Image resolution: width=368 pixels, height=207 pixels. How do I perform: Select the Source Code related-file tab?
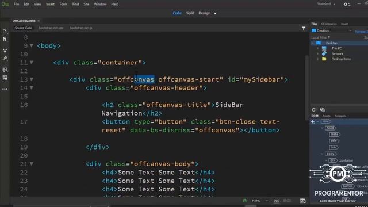click(24, 28)
